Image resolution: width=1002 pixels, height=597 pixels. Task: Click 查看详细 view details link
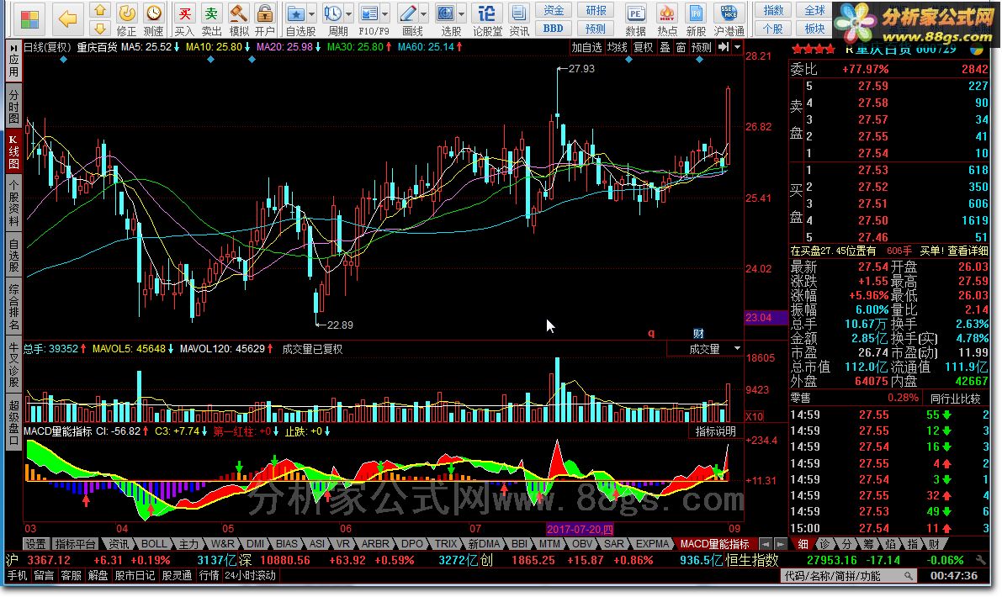pyautogui.click(x=967, y=251)
